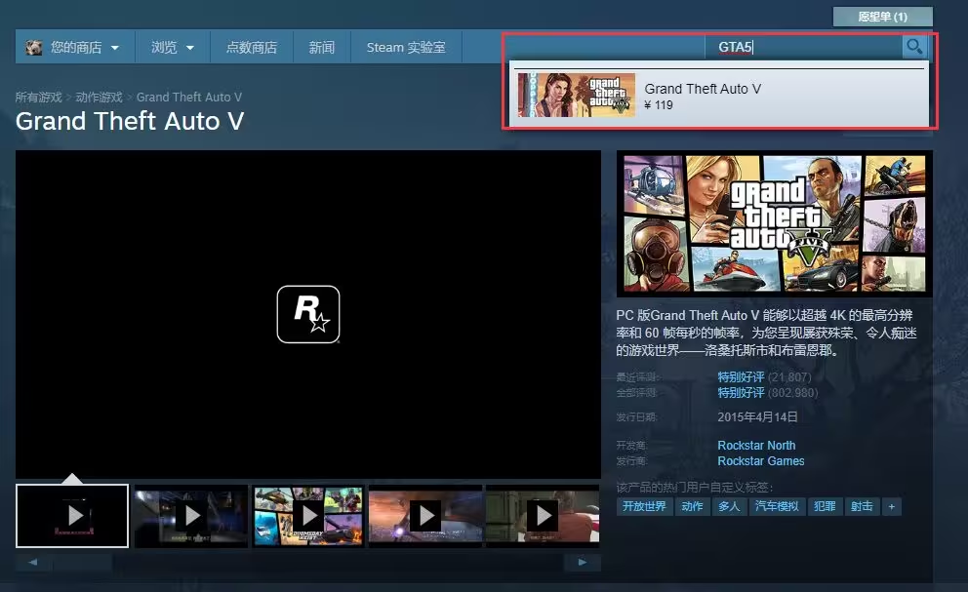Viewport: 968px width, 592px height.
Task: Select the 犯罪 tag
Action: point(825,507)
